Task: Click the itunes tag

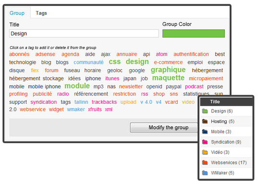Action: 112,78
